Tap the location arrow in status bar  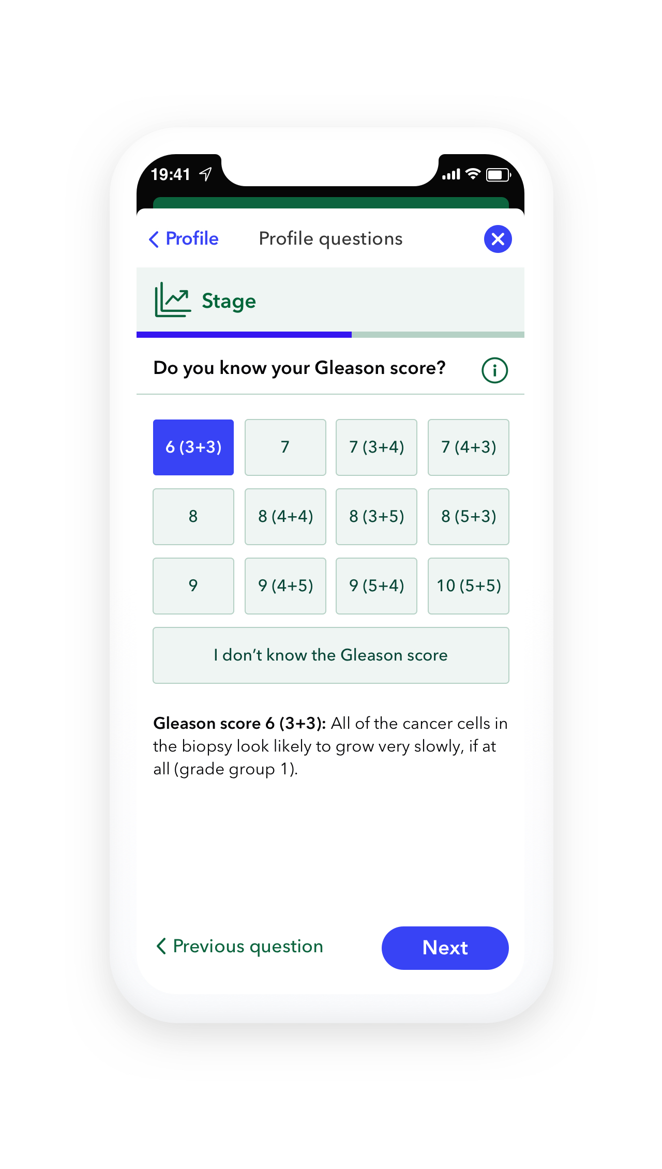[206, 174]
